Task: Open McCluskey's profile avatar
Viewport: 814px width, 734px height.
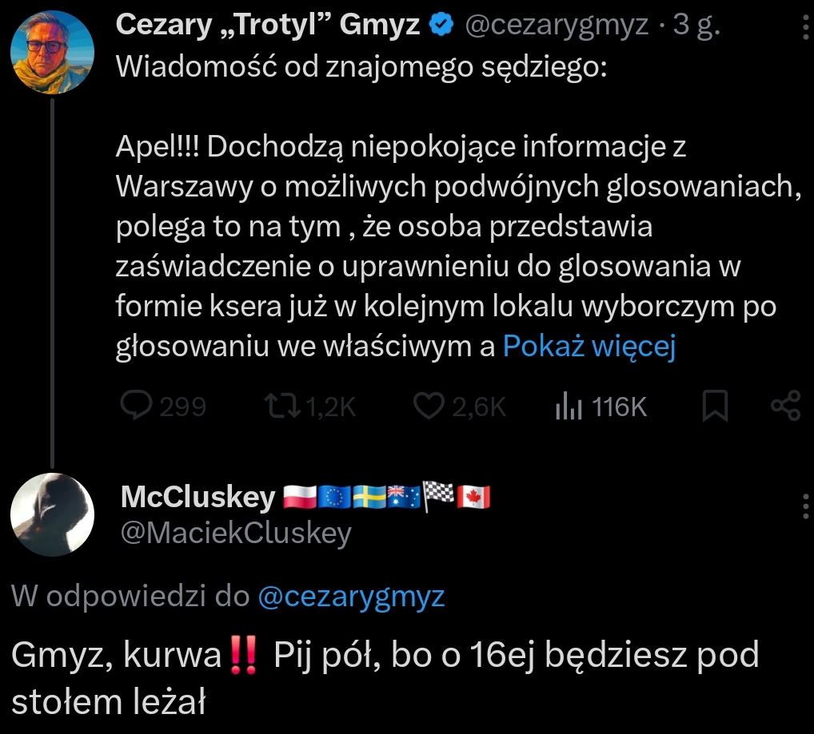Action: [x=52, y=514]
